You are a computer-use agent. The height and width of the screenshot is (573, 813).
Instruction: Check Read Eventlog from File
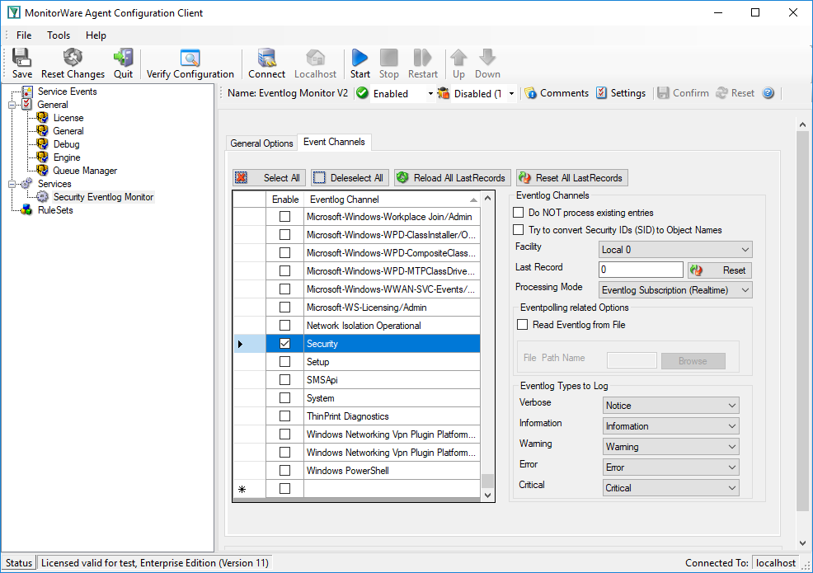(522, 325)
